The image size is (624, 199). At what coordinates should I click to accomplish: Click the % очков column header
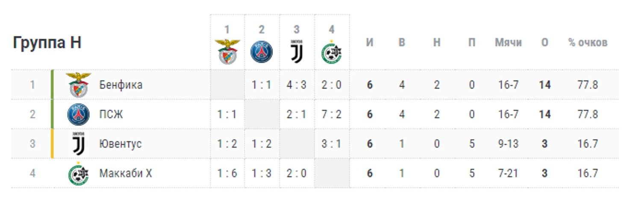click(x=588, y=43)
